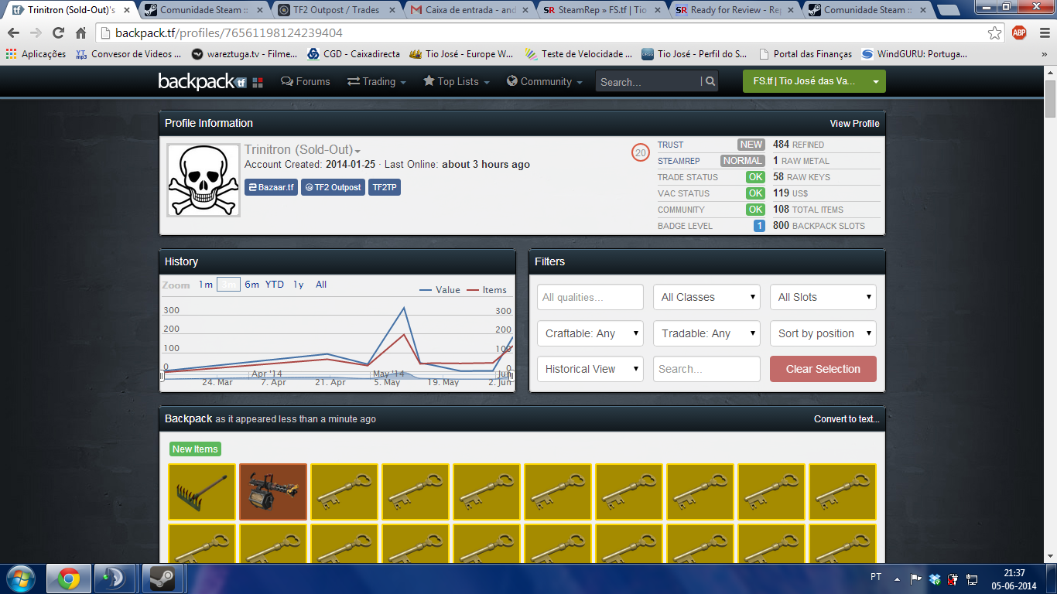
Task: Select the strange minigun item tile
Action: point(273,492)
